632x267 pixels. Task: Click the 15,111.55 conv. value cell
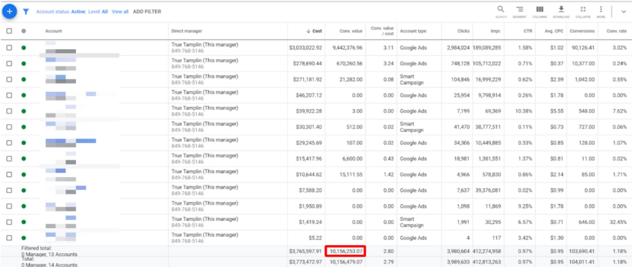tap(351, 175)
